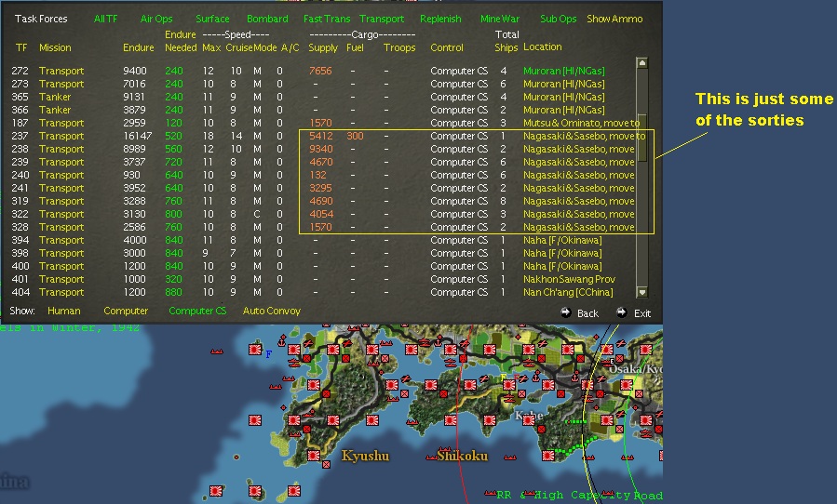Click the blue F marker on map
This screenshot has width=837, height=504.
tap(268, 354)
